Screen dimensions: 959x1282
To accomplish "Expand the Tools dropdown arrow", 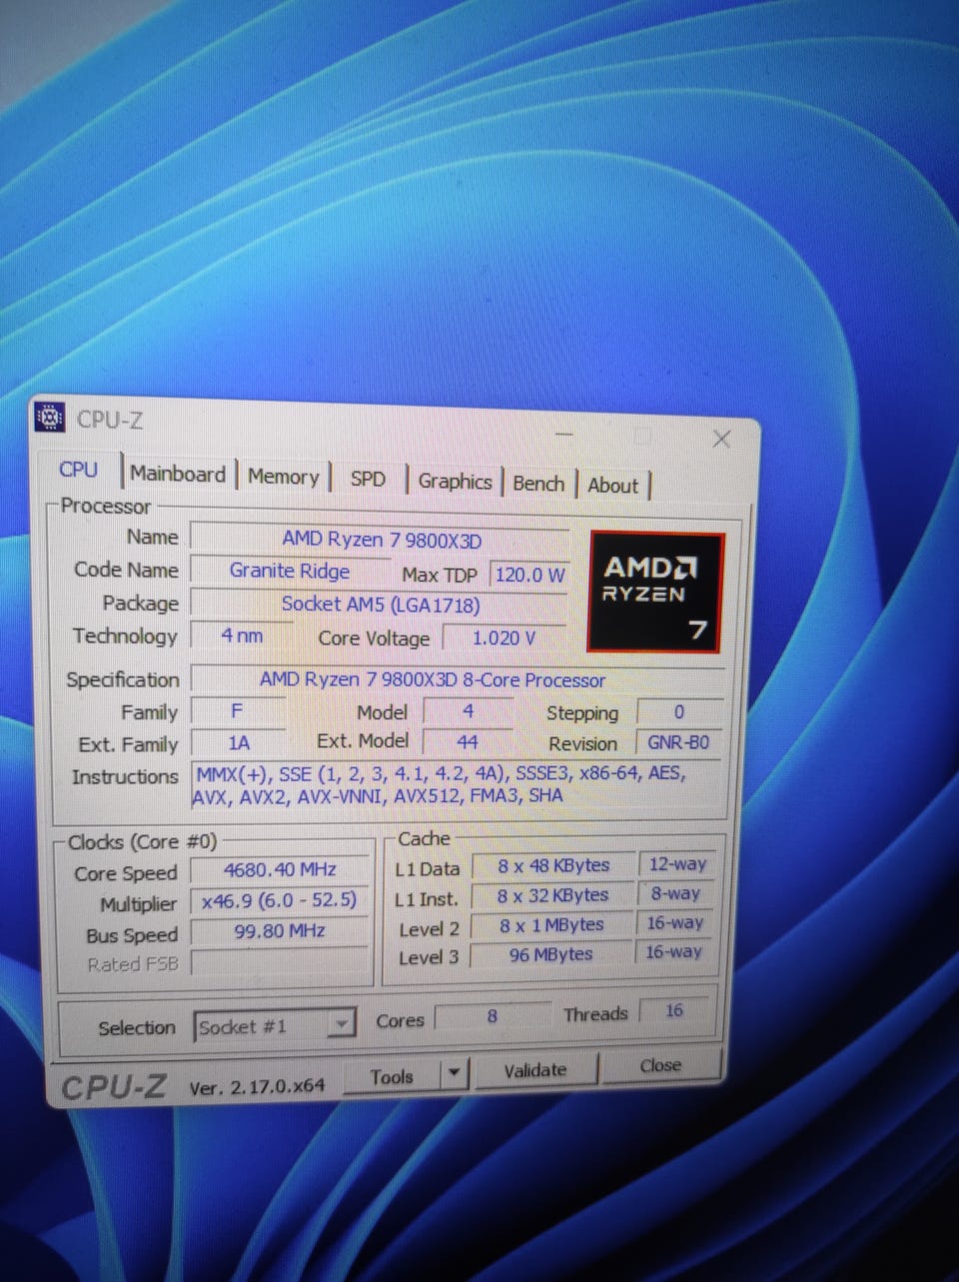I will point(454,1072).
